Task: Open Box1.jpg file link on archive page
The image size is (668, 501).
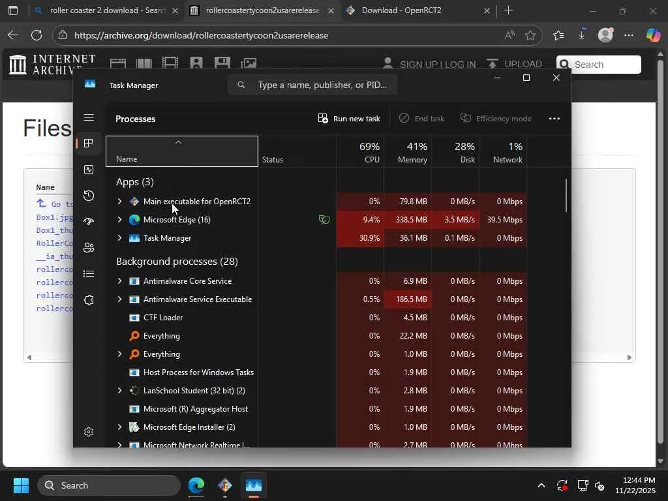Action: (x=55, y=217)
